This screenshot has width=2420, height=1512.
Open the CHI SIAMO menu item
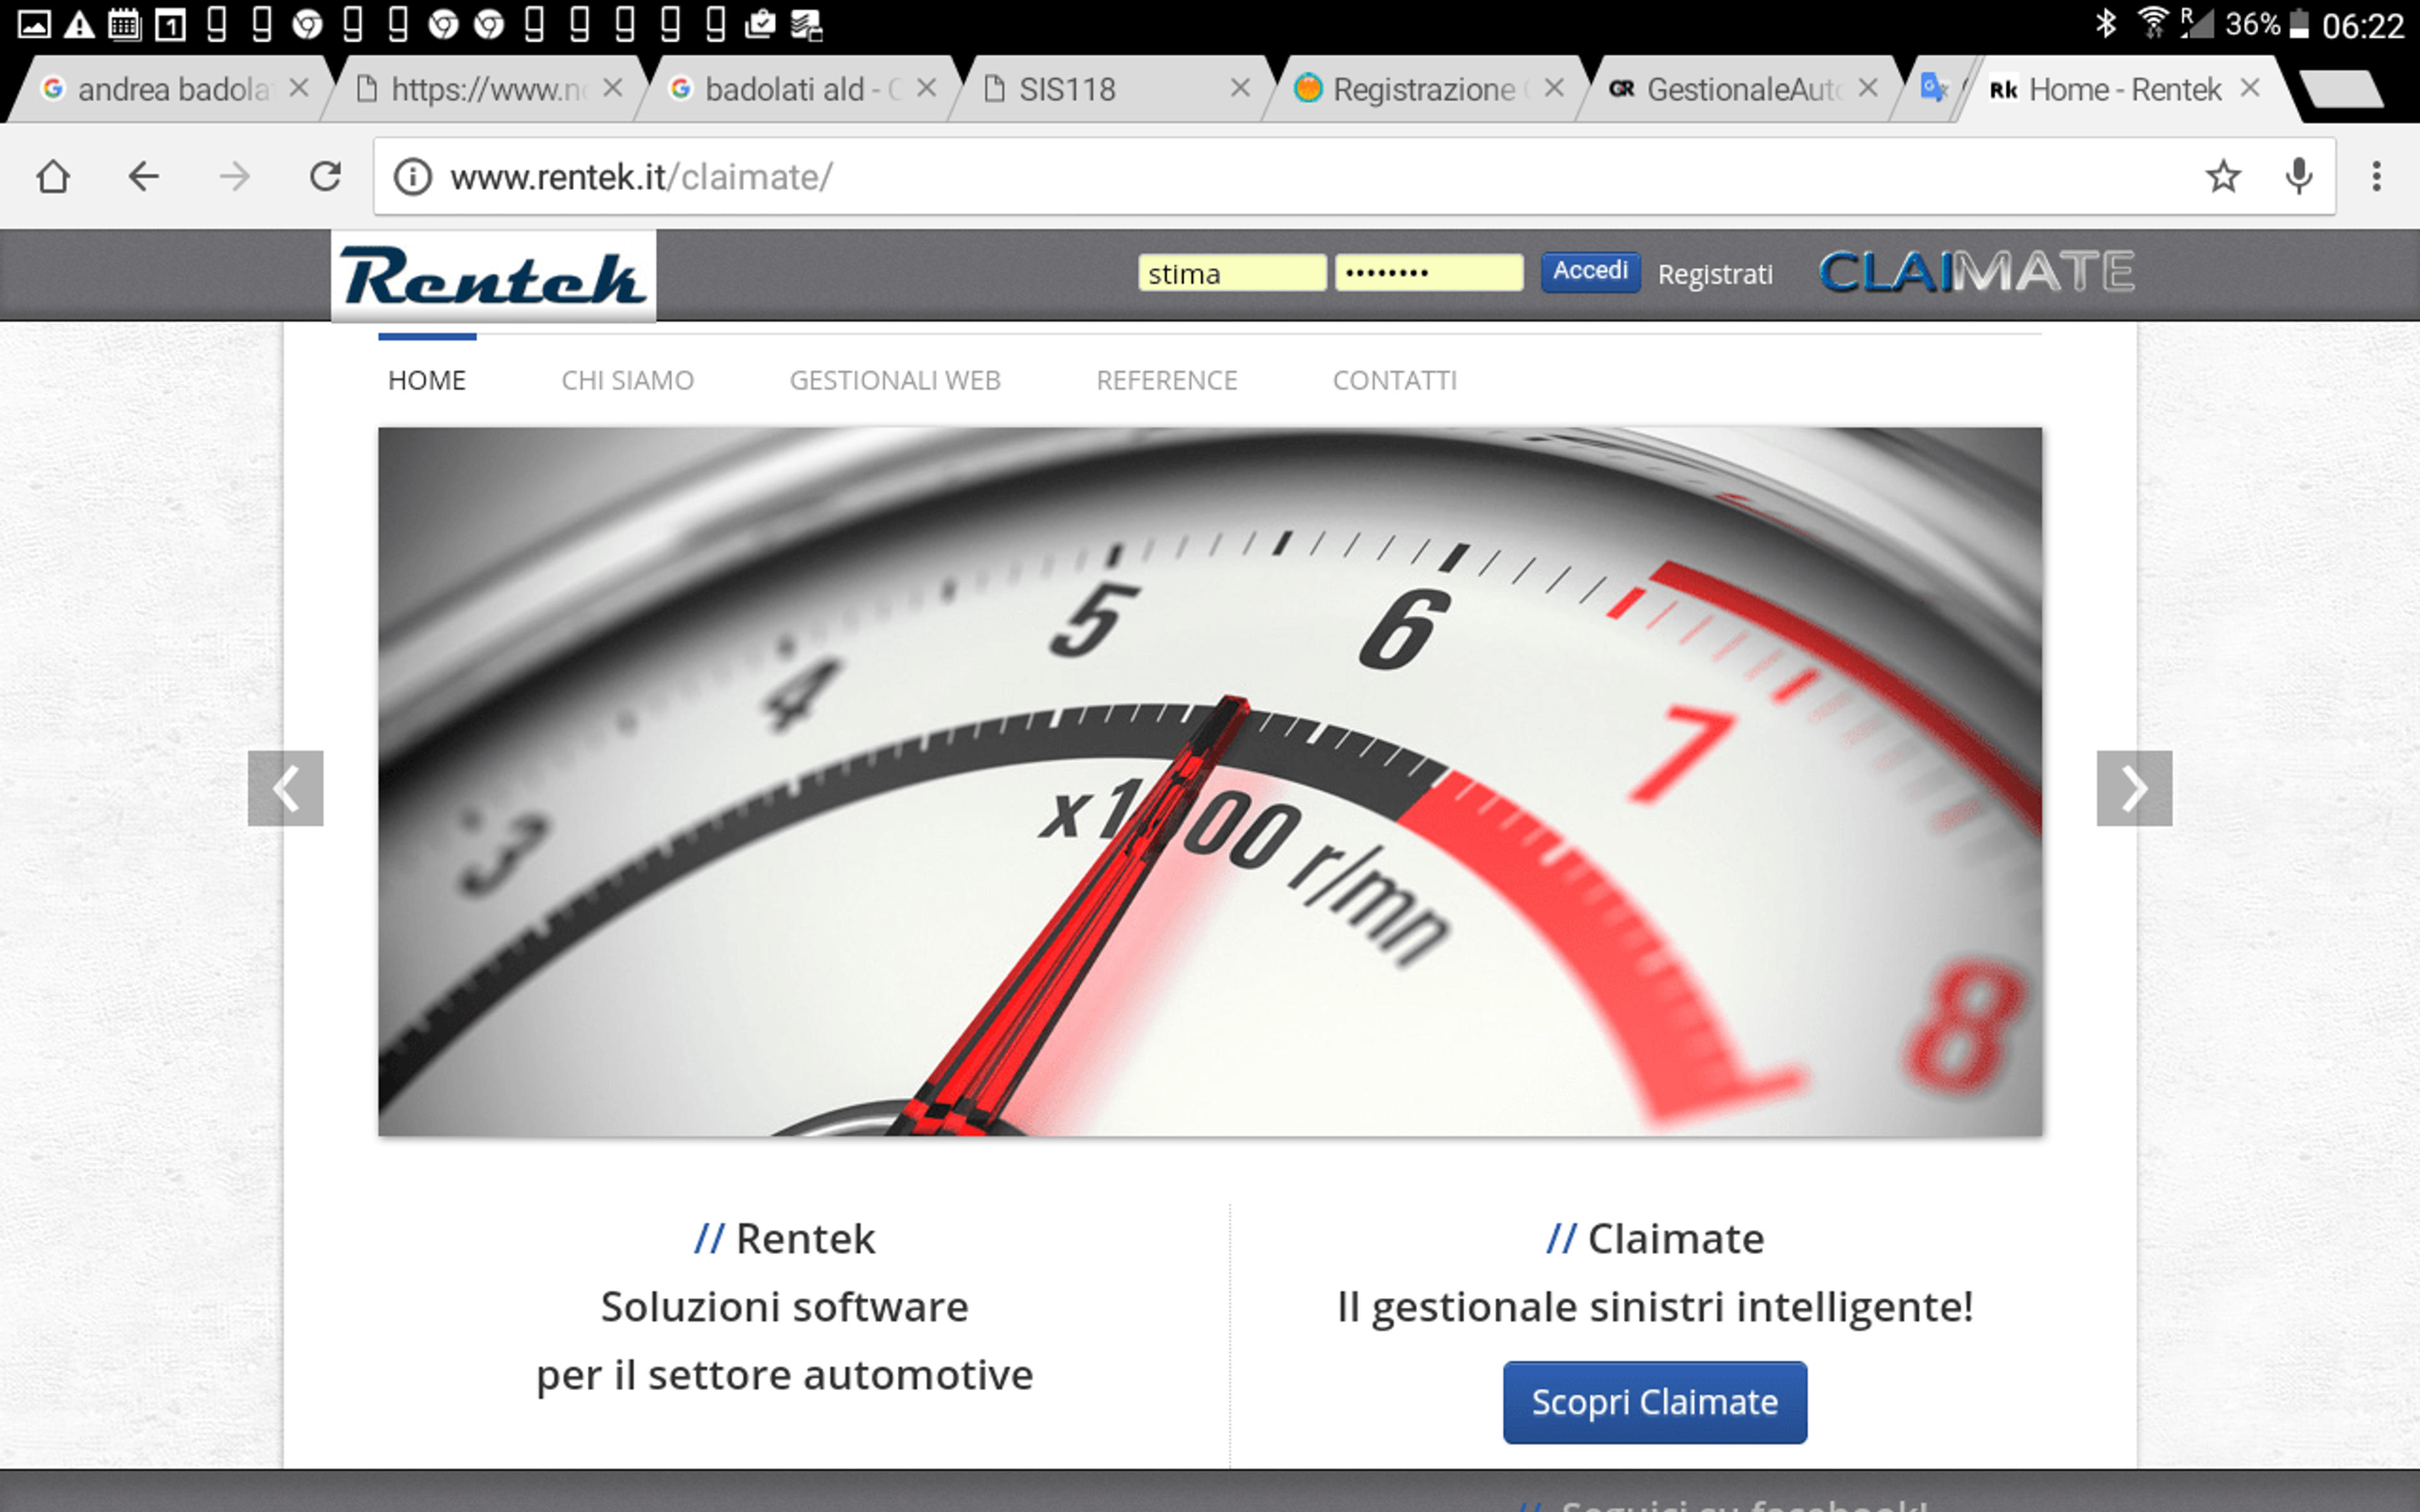tap(627, 380)
